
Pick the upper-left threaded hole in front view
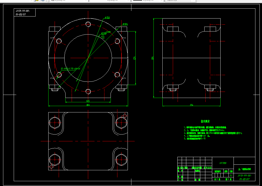[59, 41]
